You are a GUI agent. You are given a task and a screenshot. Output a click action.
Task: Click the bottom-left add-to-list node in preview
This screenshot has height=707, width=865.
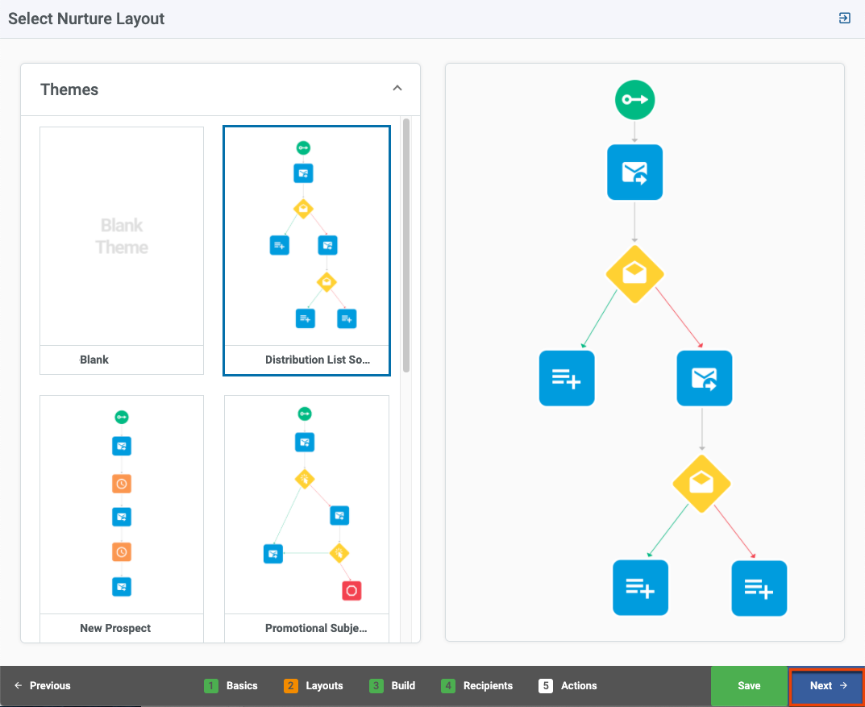(640, 588)
